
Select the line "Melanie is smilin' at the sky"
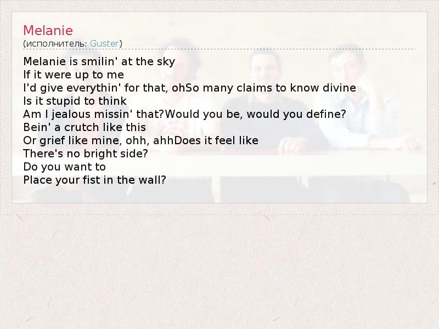[x=99, y=61]
